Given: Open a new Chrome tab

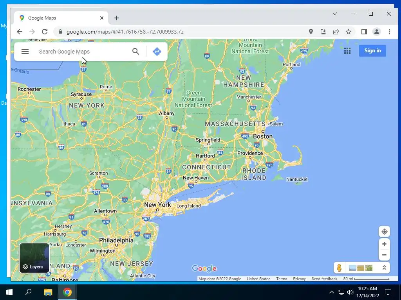Looking at the screenshot, I should [117, 18].
